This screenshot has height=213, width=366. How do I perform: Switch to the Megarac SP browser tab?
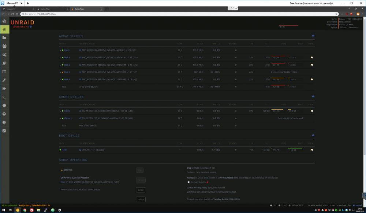coord(18,9)
